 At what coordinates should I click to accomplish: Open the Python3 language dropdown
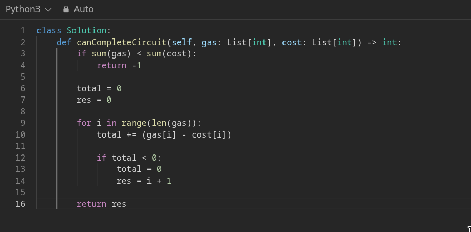(29, 9)
